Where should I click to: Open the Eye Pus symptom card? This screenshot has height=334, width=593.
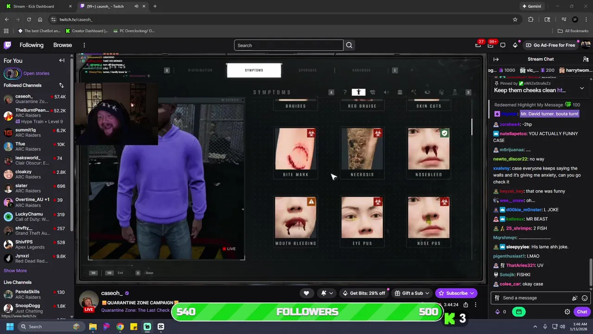pyautogui.click(x=362, y=222)
